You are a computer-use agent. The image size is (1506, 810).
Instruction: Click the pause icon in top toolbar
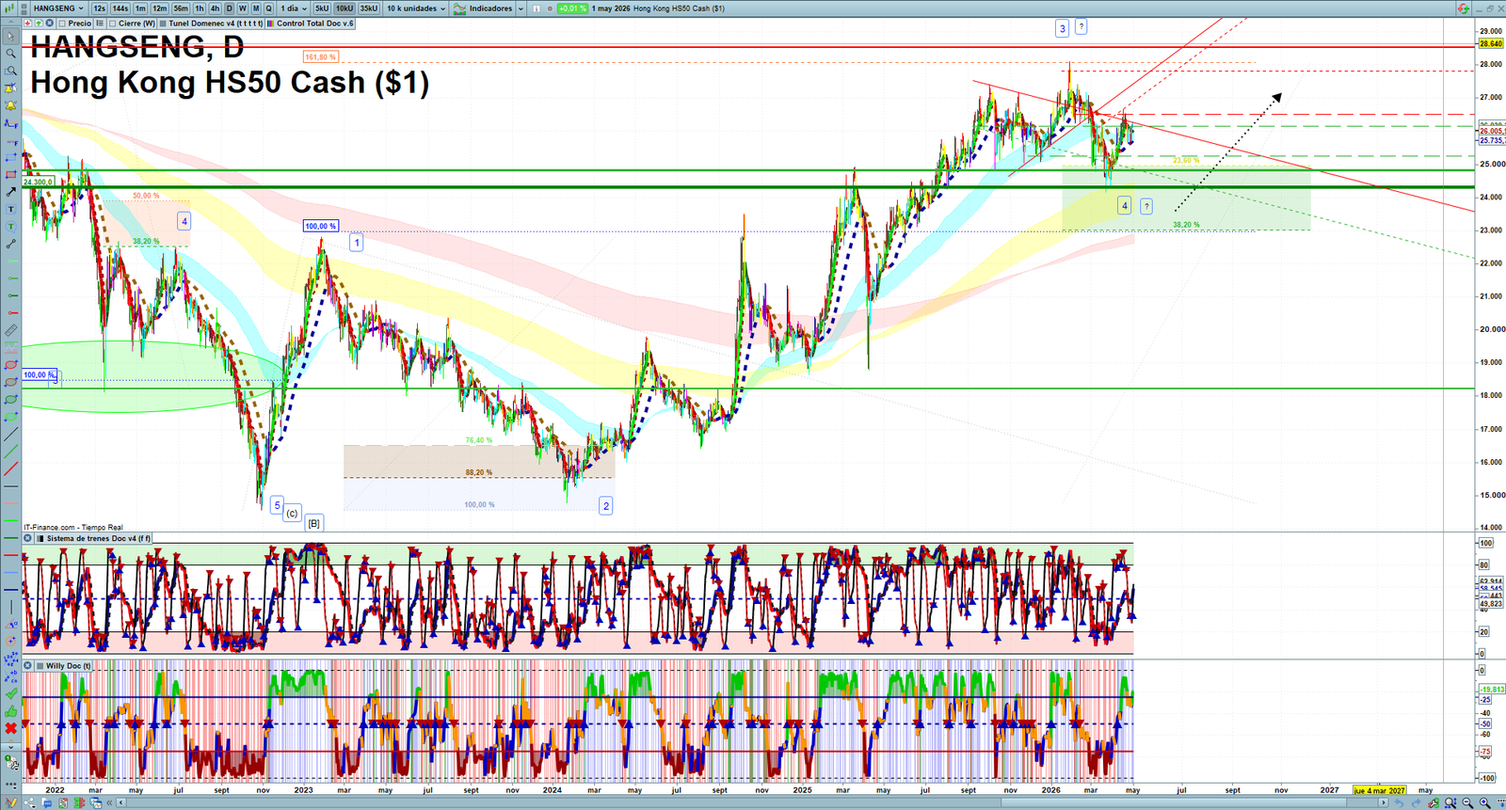point(537,8)
